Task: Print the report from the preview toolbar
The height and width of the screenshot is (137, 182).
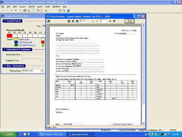Action: pyautogui.click(x=48, y=21)
